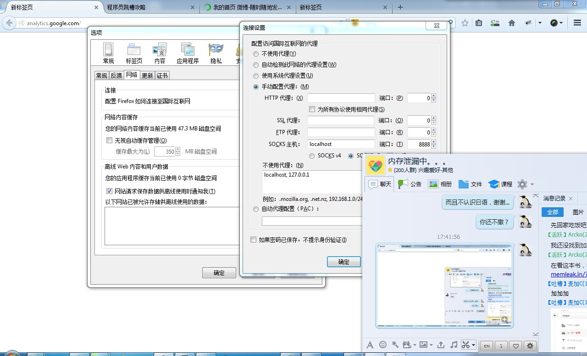Open font settings in QQ chat toolbar

pos(370,345)
